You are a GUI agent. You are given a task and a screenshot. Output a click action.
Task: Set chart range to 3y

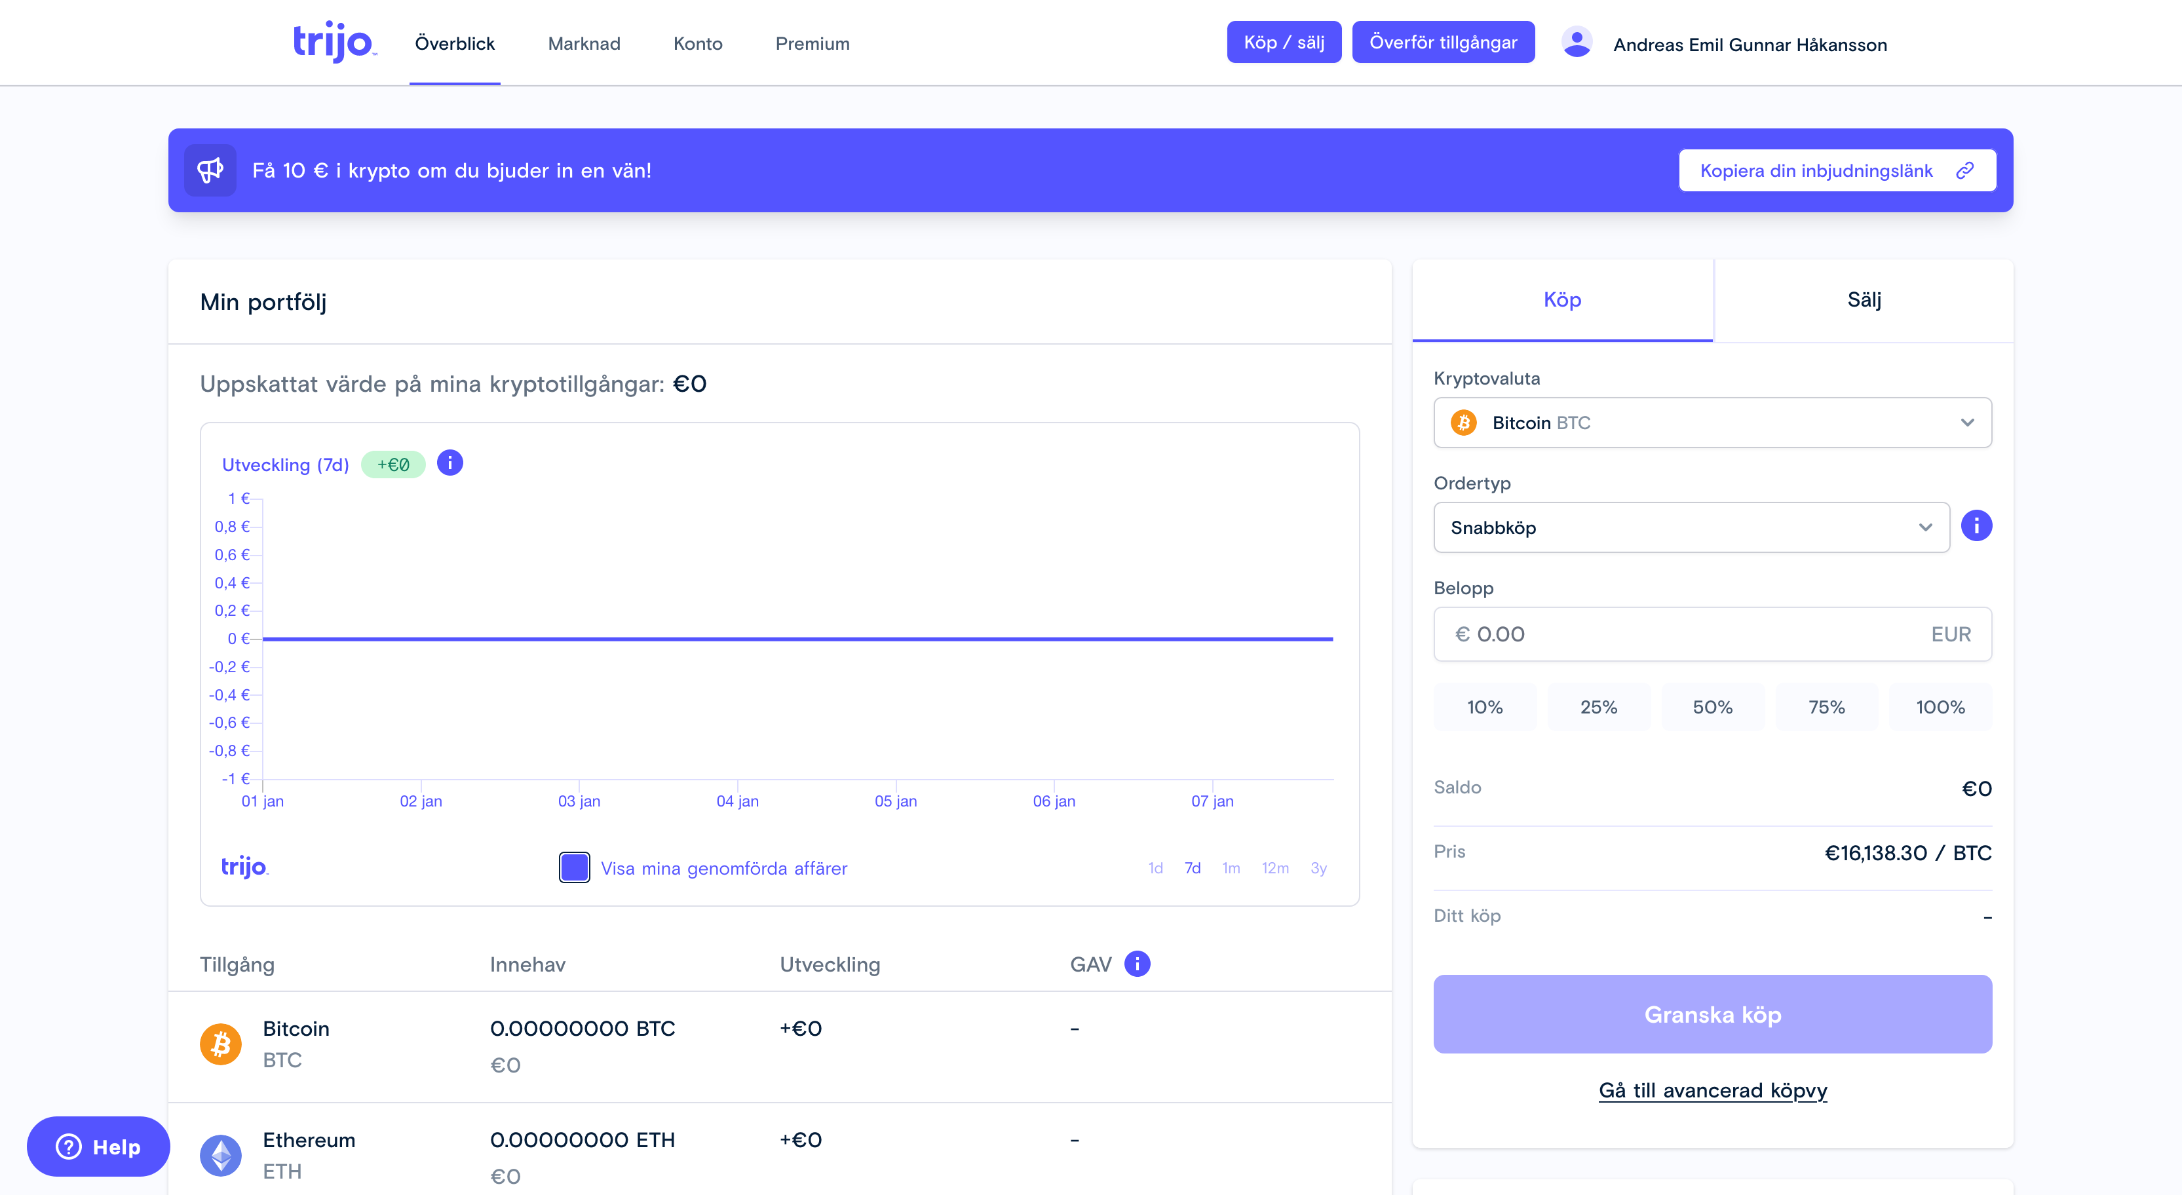pos(1318,868)
